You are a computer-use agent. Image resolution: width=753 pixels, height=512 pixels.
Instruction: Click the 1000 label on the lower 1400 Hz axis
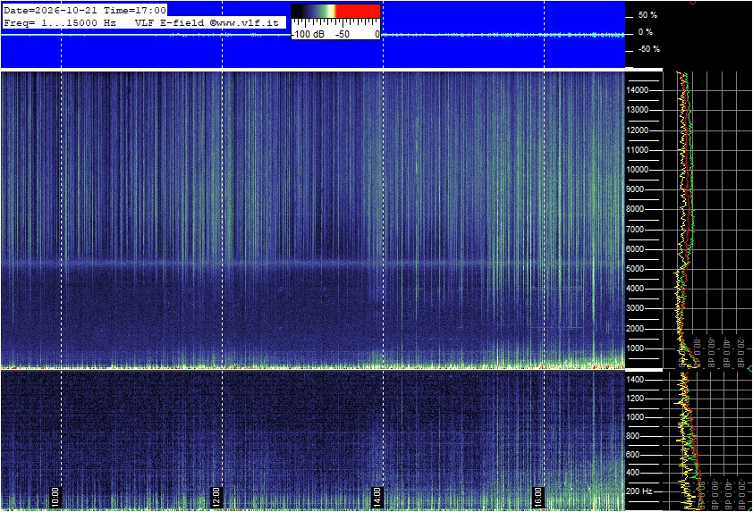(635, 417)
